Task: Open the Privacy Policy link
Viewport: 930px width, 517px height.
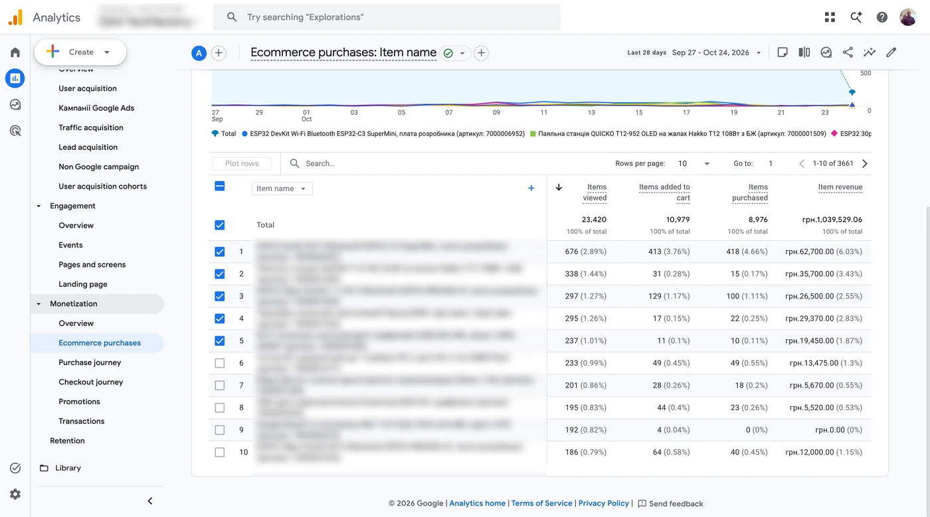Action: pos(604,503)
